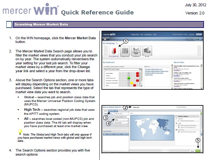The width and height of the screenshot is (209, 160).
Task: Open the My Saved Results dropdown
Action: pyautogui.click(x=189, y=107)
